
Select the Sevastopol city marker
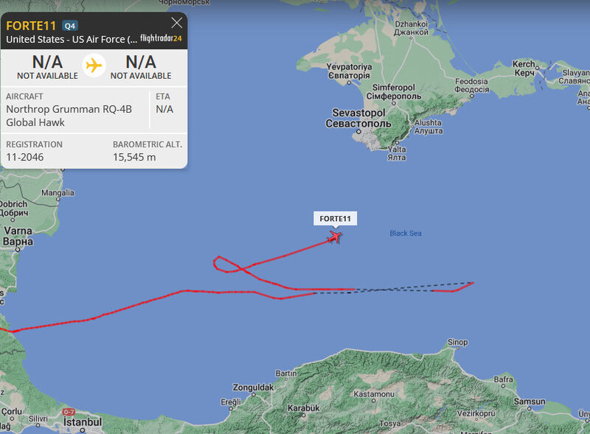tap(358, 132)
